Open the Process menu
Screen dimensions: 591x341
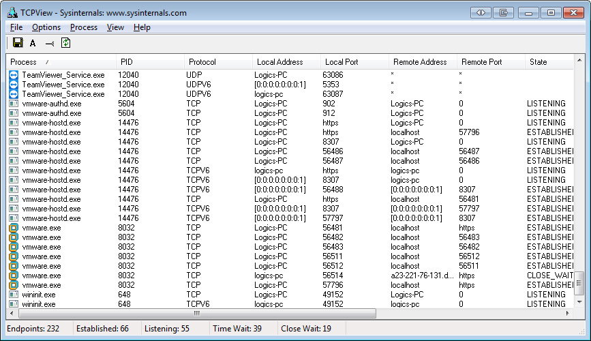tap(84, 27)
